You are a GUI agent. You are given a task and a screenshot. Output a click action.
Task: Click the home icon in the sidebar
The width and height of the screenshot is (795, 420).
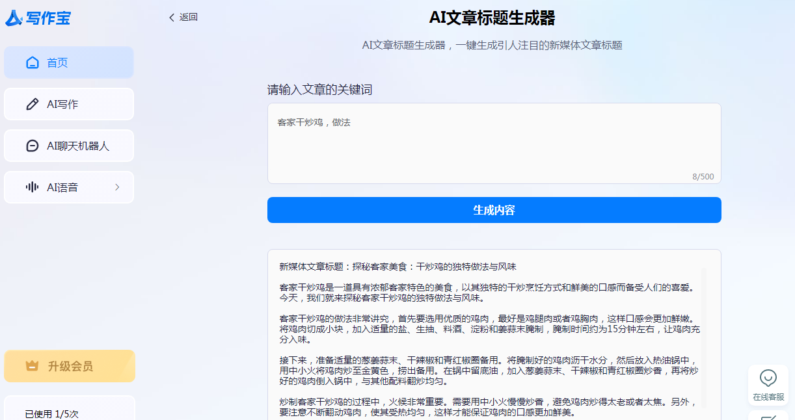[33, 63]
